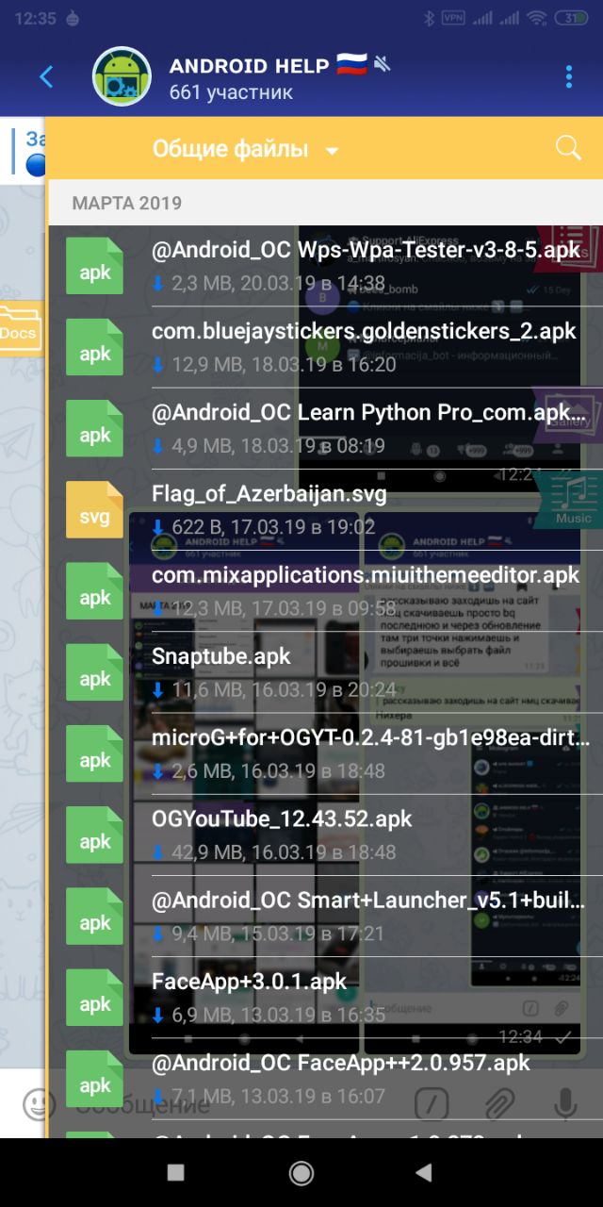Viewport: 603px width, 1207px height.
Task: Select com.bluejaystickers.goldenstickers_2.apk file name
Action: (364, 332)
